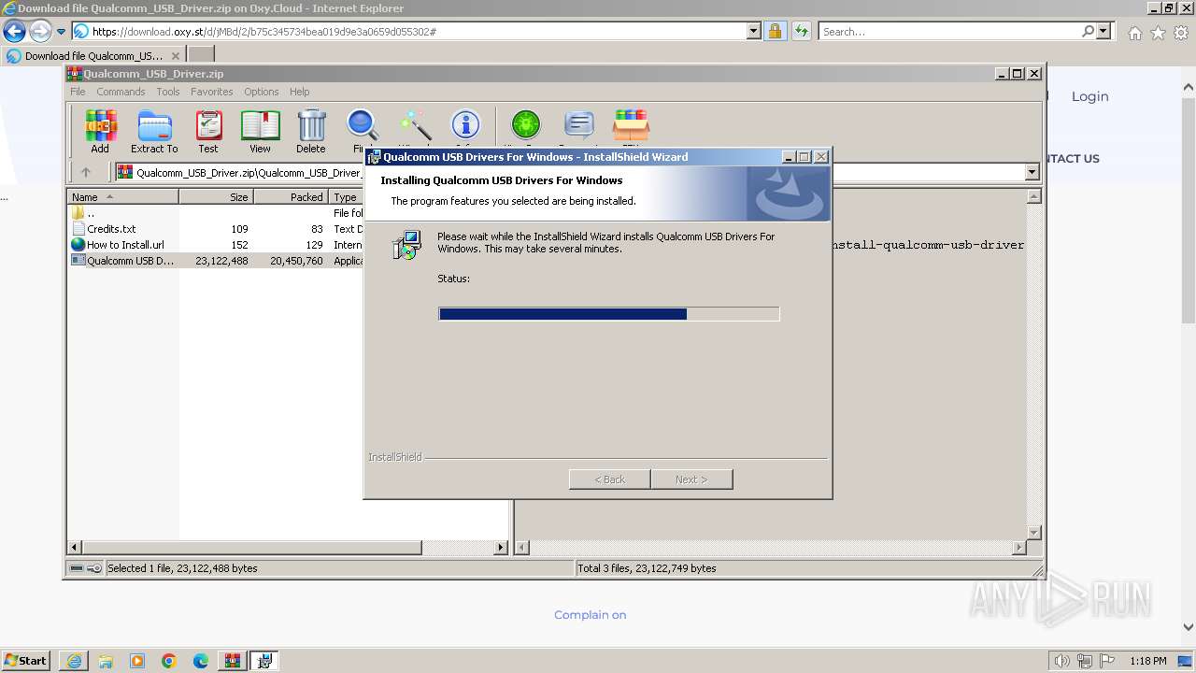The width and height of the screenshot is (1196, 673).
Task: Select the Download file Qualcomm_US... browser tab
Action: point(94,55)
